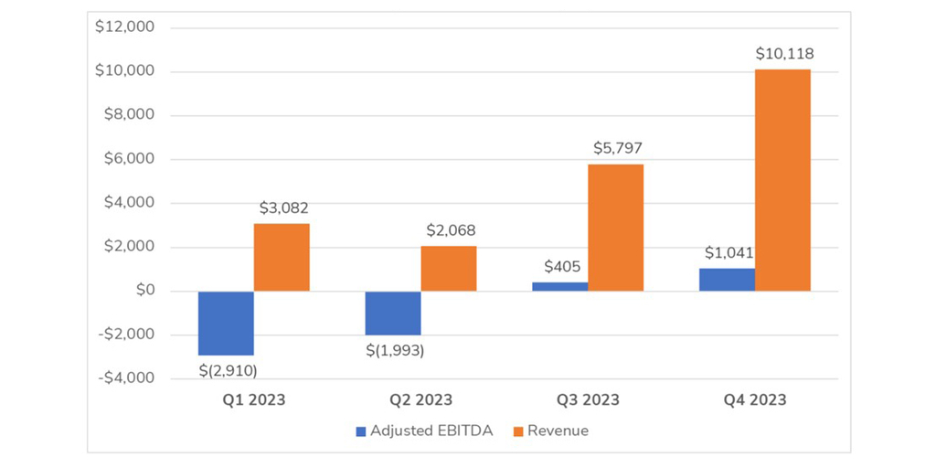Viewport: 936px width, 468px height.
Task: Click the small Q3 2023 blue EBITDA bar
Action: [x=559, y=286]
